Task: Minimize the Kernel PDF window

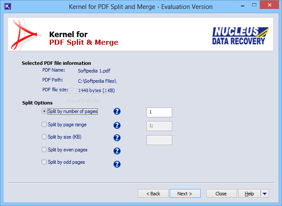Action: tap(243, 6)
